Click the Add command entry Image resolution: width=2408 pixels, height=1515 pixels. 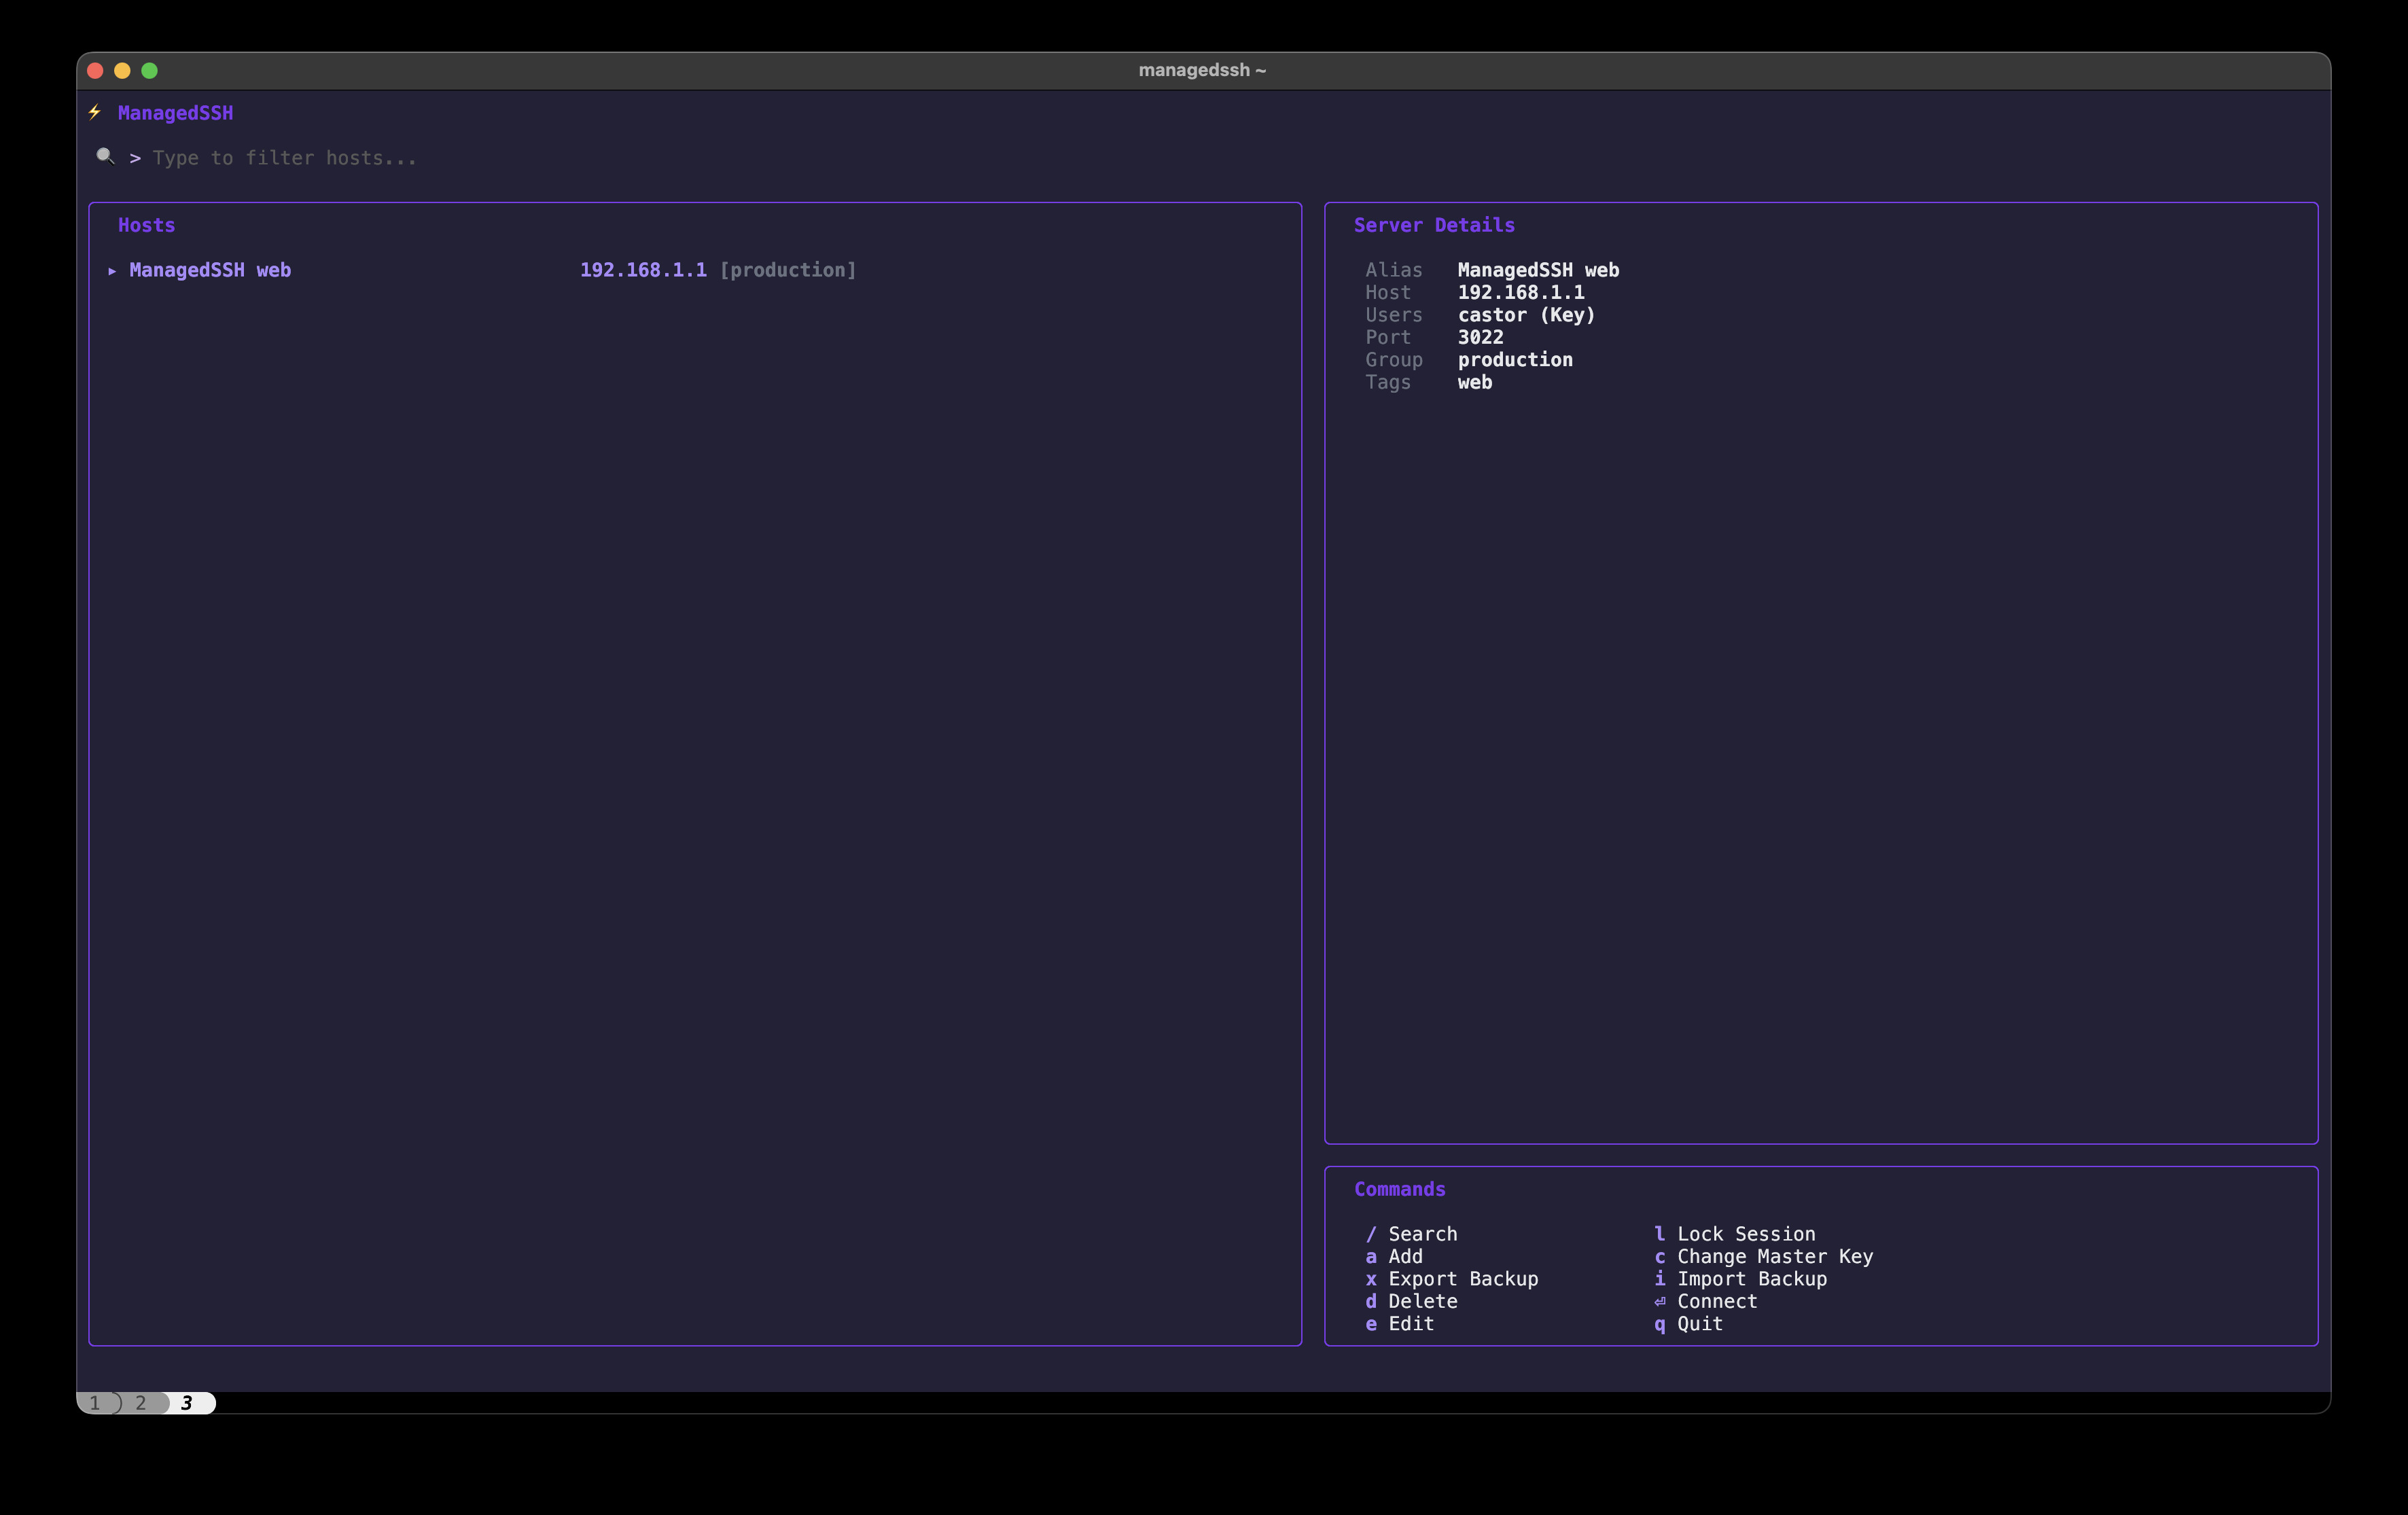(x=1404, y=1256)
